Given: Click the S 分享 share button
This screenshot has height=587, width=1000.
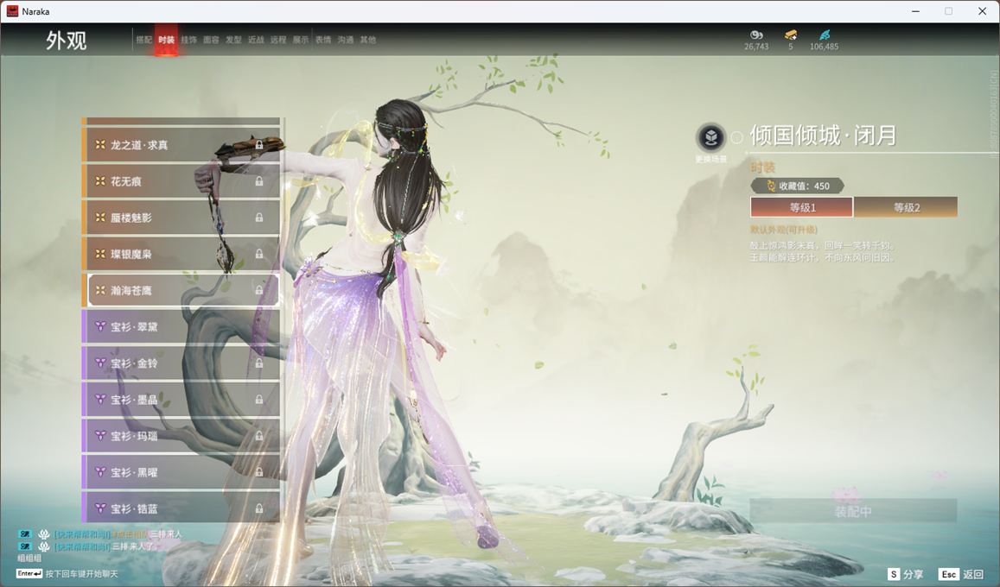Looking at the screenshot, I should 906,574.
